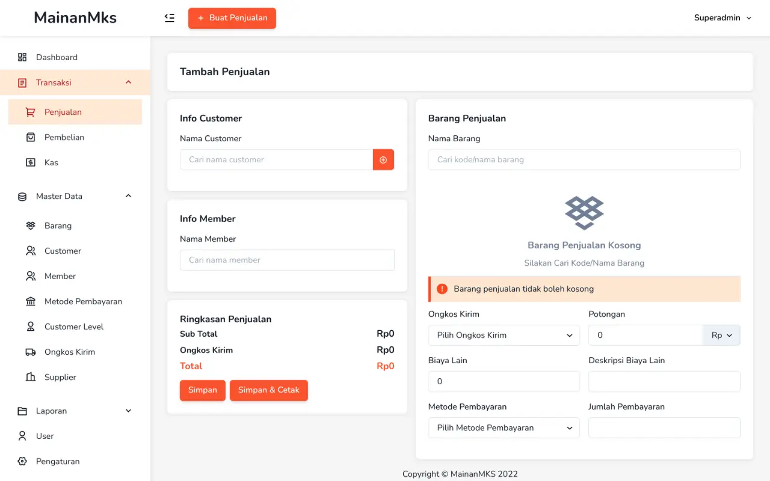Open the Supplier menu item
The height and width of the screenshot is (481, 770).
click(60, 377)
